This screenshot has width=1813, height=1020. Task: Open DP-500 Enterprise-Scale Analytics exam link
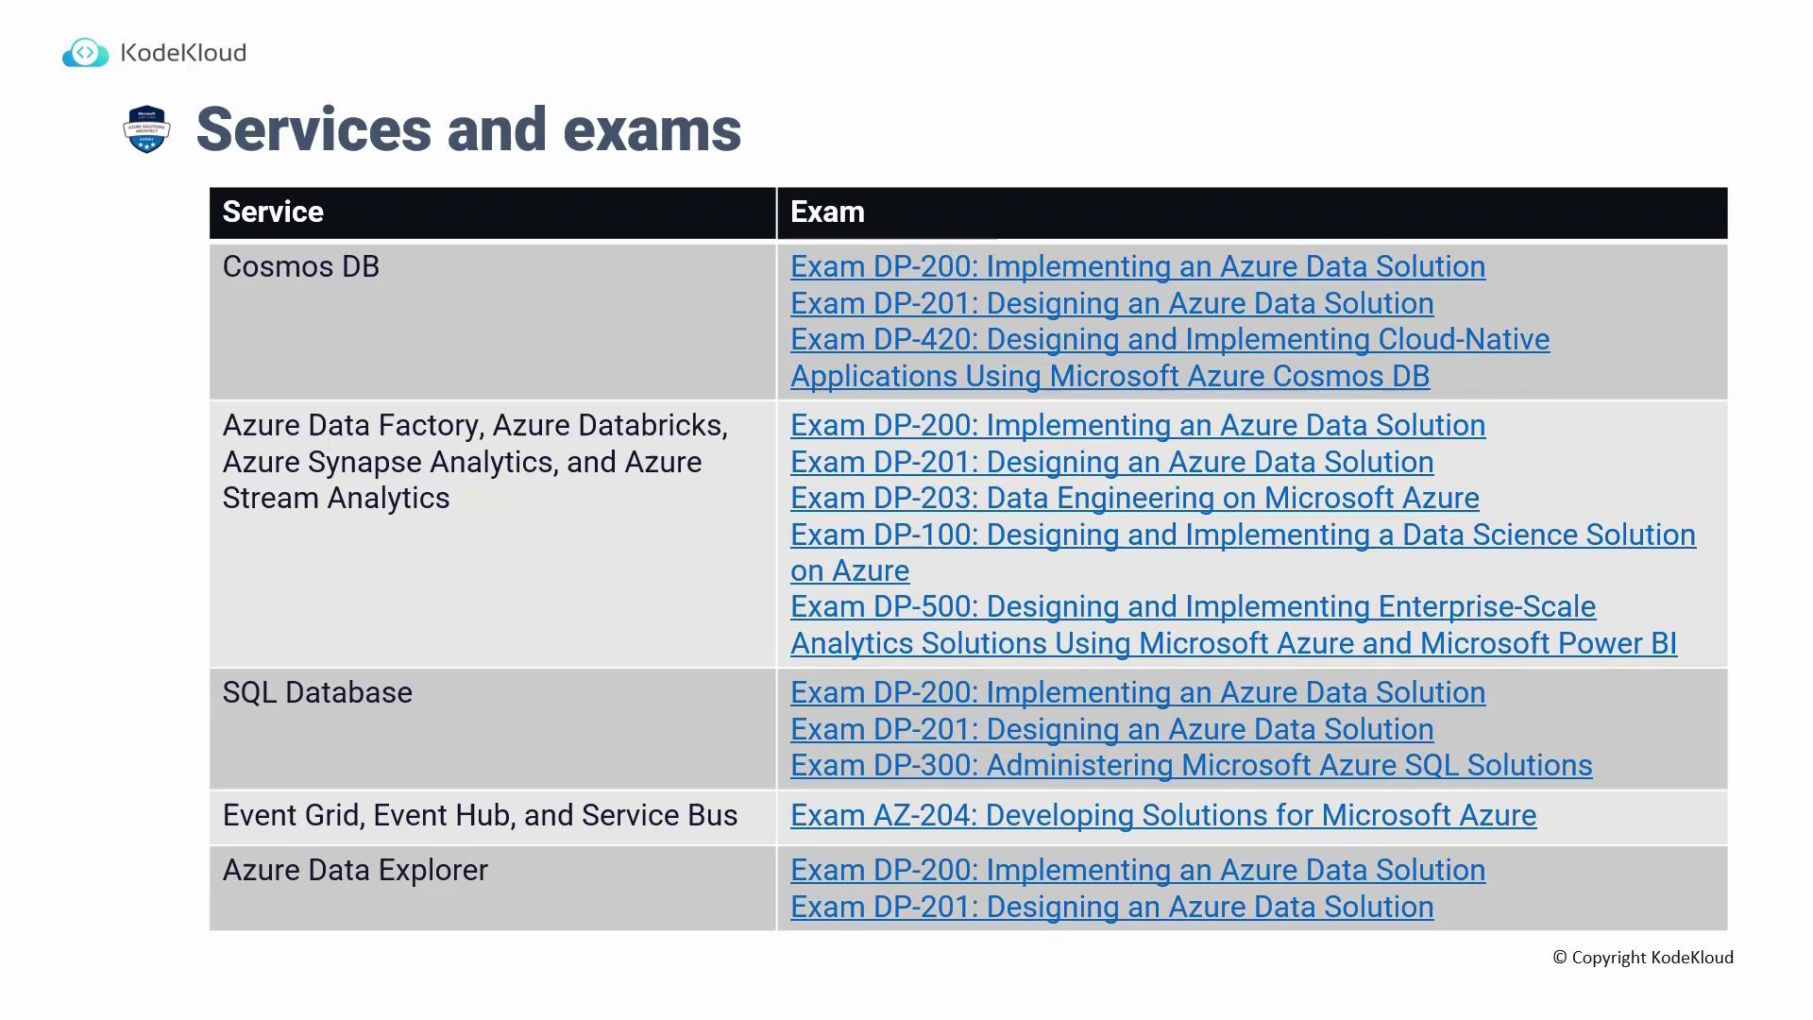tap(1192, 607)
